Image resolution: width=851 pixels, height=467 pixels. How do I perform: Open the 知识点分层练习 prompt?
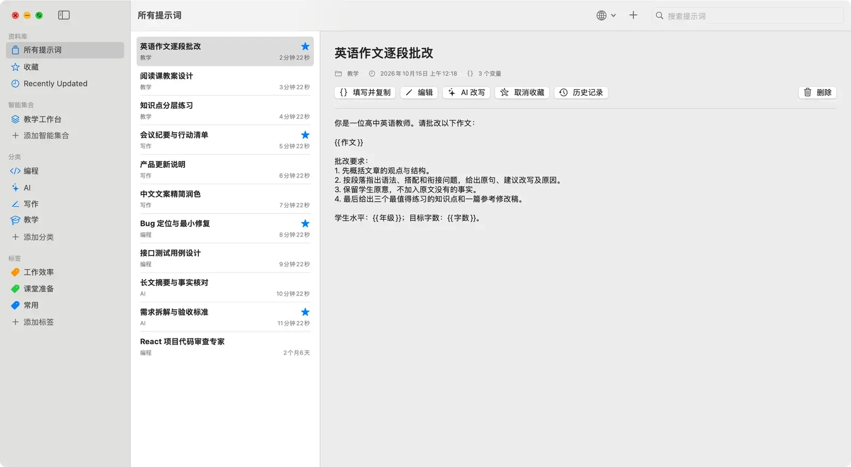tap(225, 111)
